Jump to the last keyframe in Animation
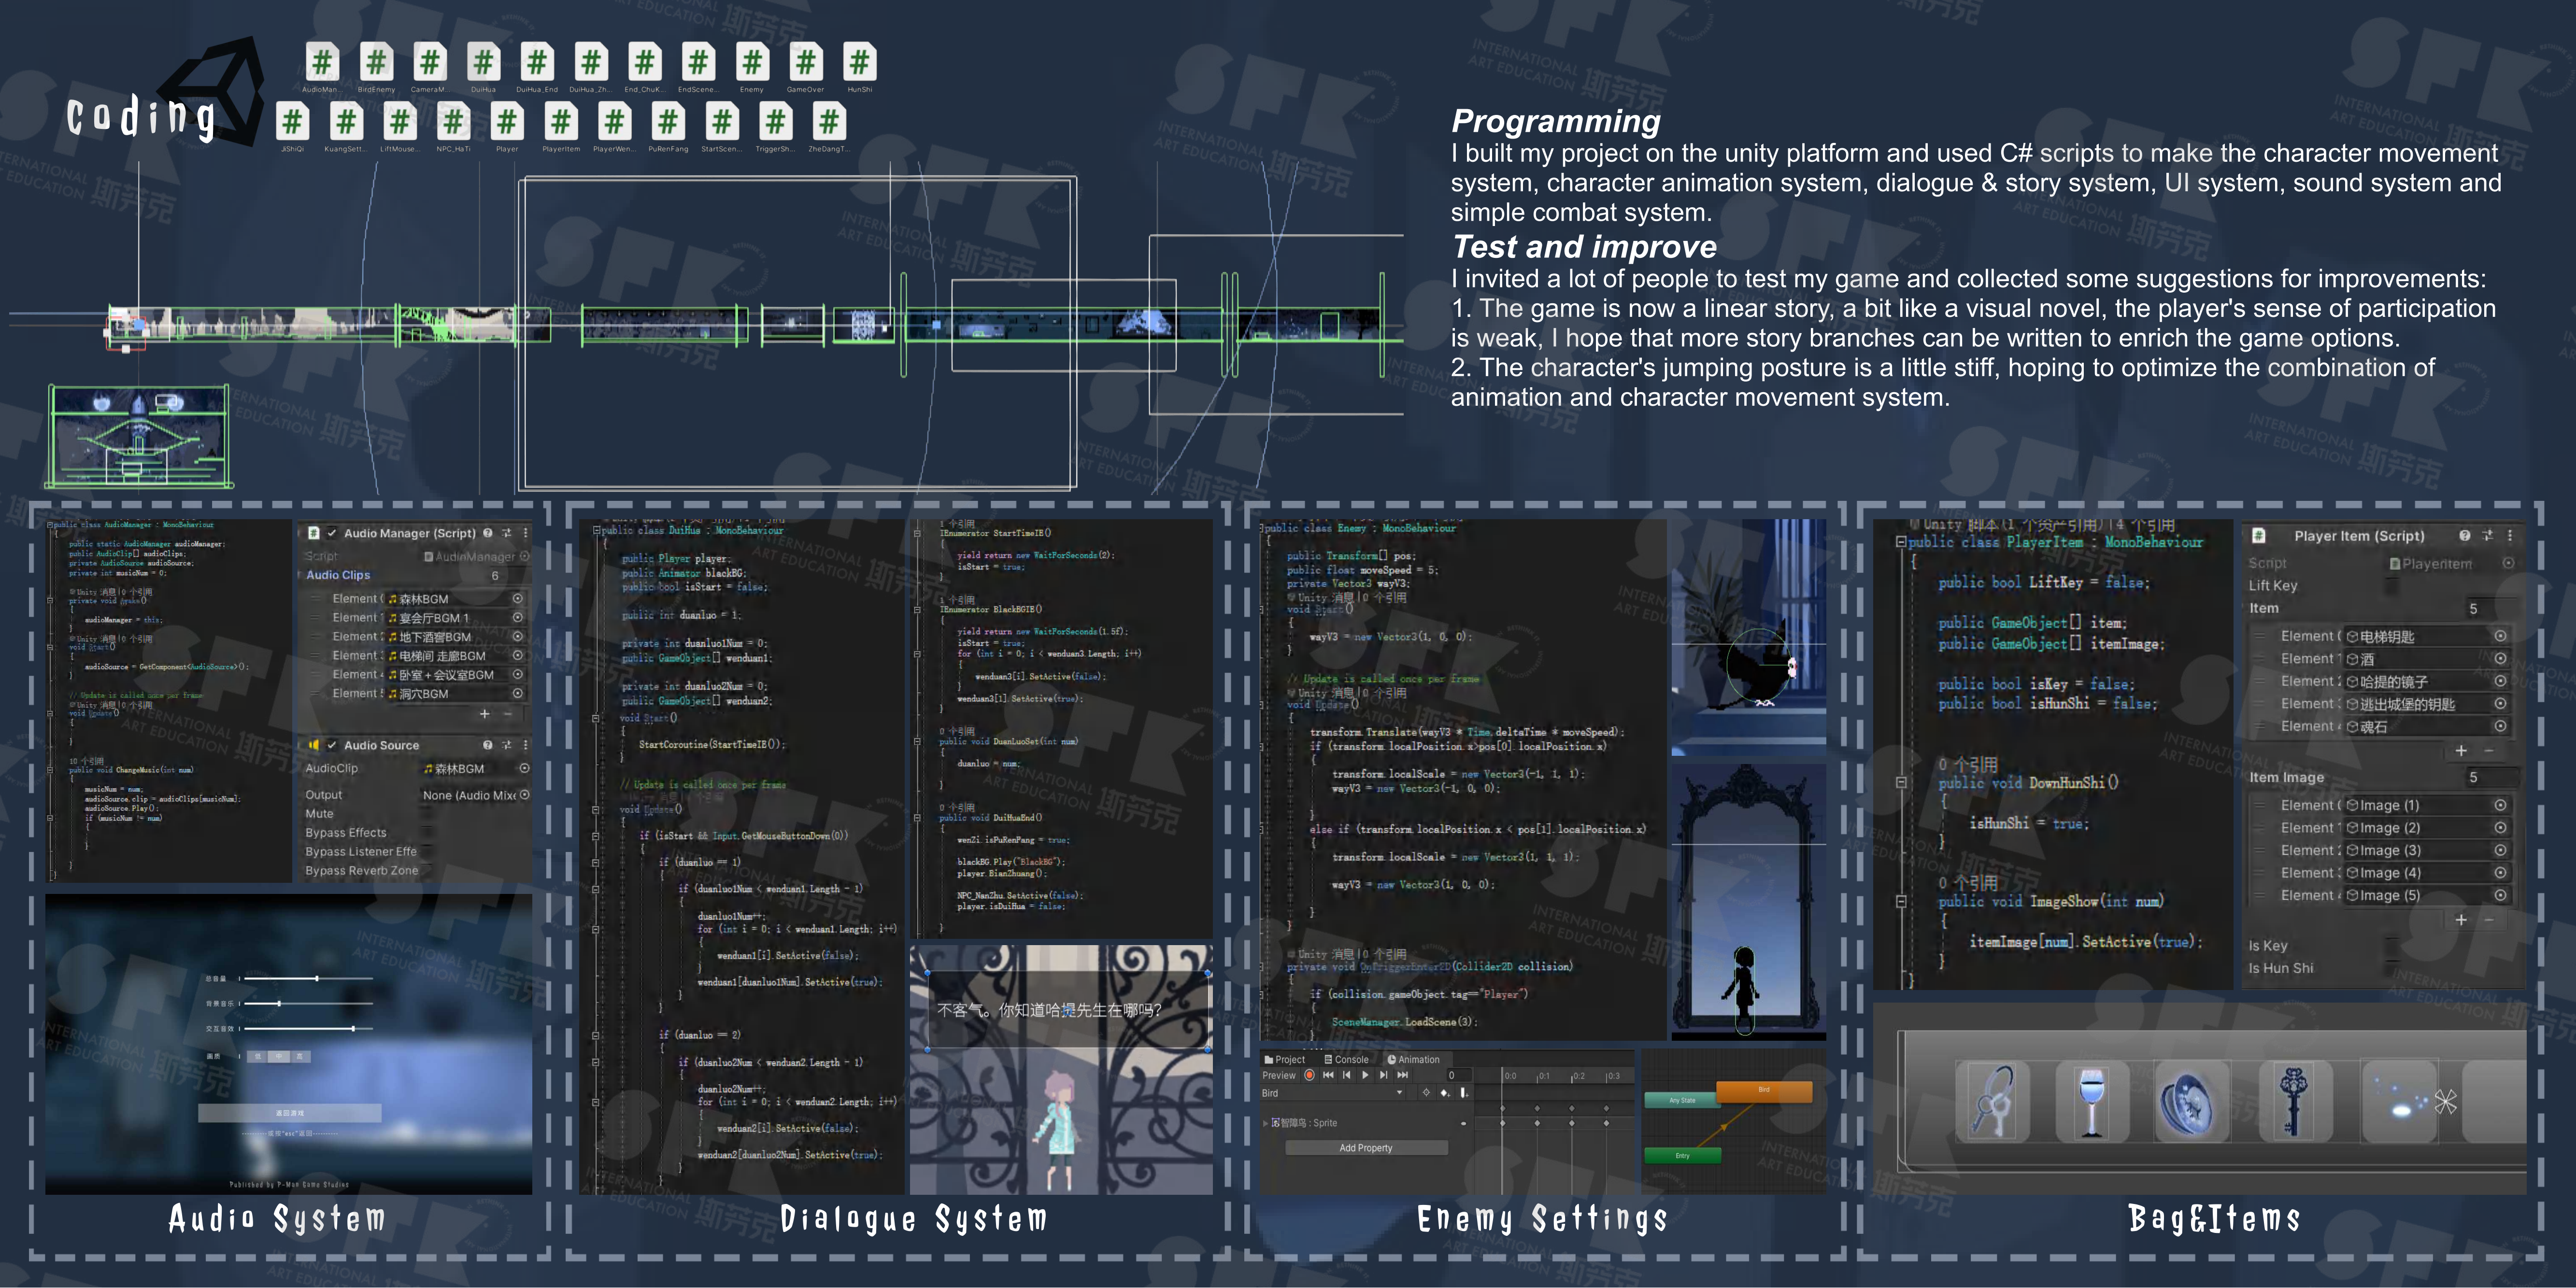 pos(1403,1075)
